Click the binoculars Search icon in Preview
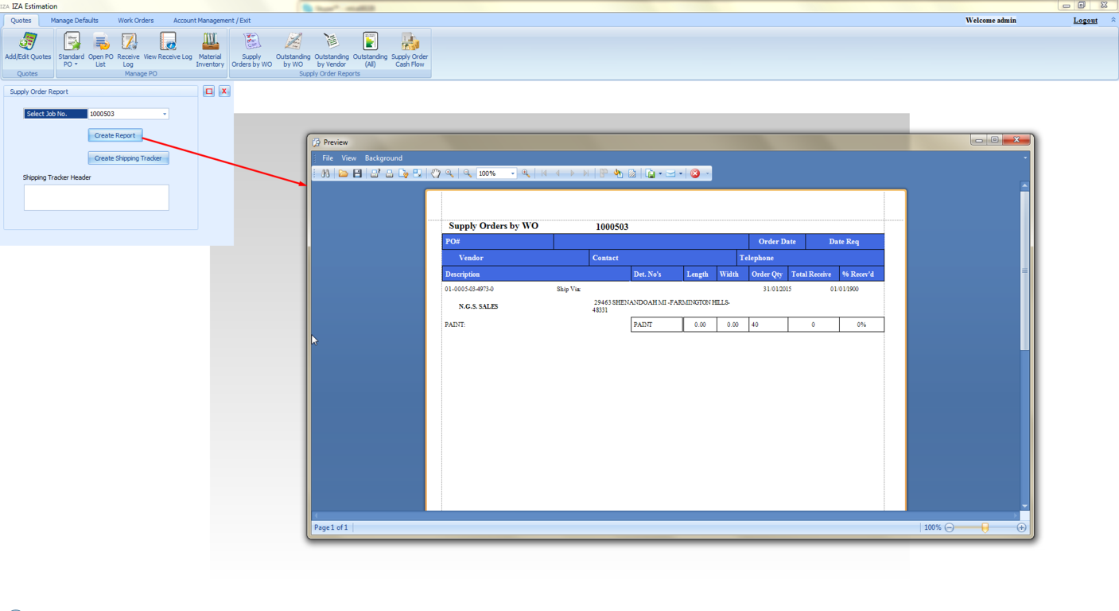This screenshot has width=1119, height=611. coord(325,173)
